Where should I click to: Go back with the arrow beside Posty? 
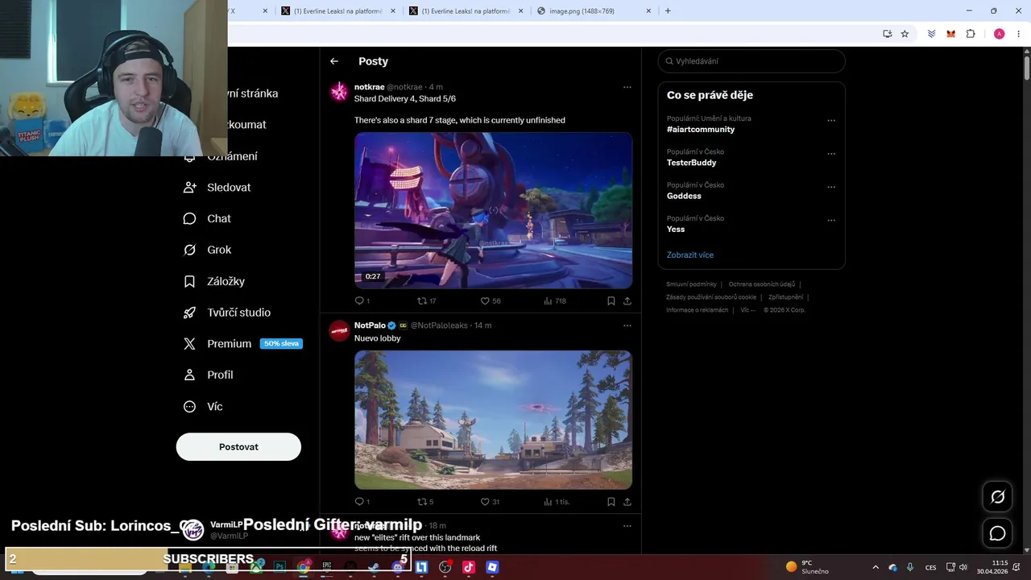click(333, 61)
